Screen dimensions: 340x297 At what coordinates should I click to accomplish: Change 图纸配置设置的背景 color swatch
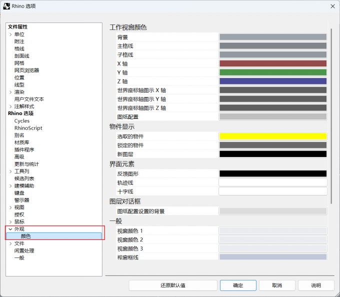[273, 211]
